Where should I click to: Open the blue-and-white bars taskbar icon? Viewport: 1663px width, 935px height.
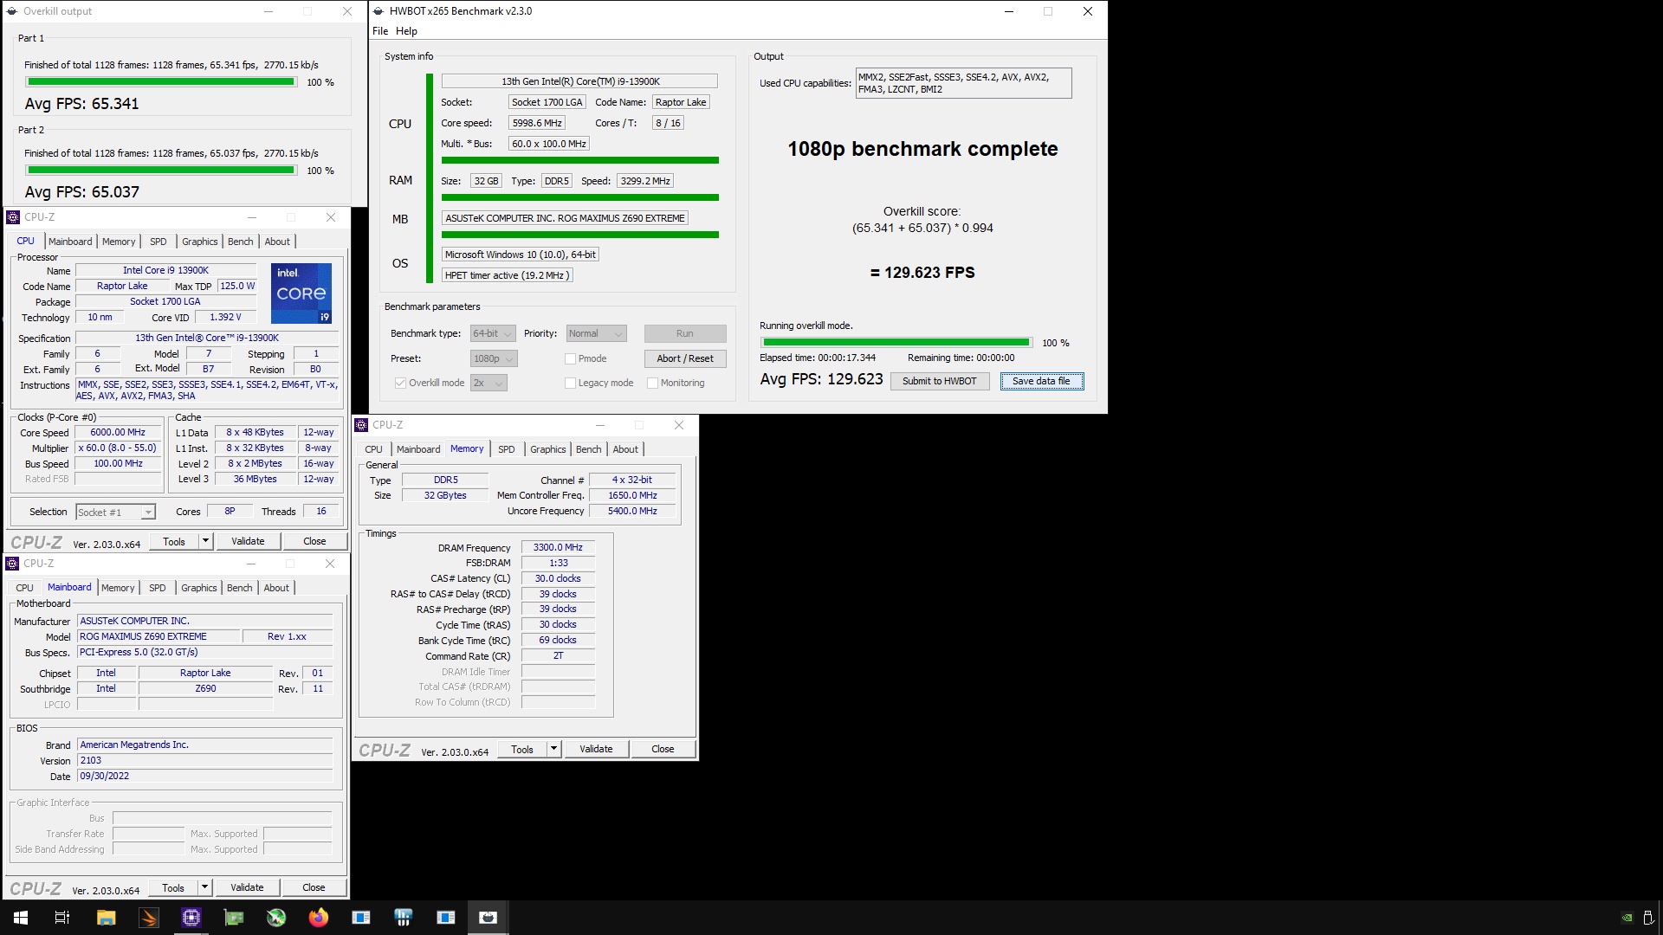[x=404, y=918]
